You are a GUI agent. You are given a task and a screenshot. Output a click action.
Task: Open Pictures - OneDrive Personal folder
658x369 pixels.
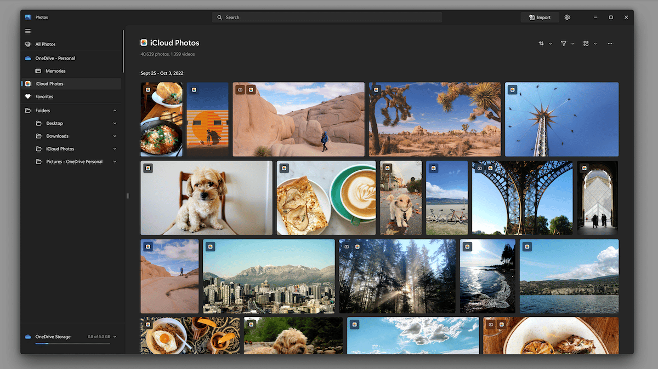(74, 162)
